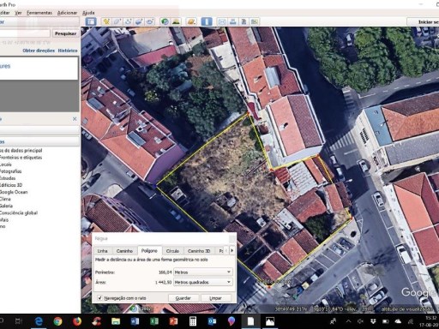Select the Estradas layer
Screen dimensions: 439x329
(8, 178)
